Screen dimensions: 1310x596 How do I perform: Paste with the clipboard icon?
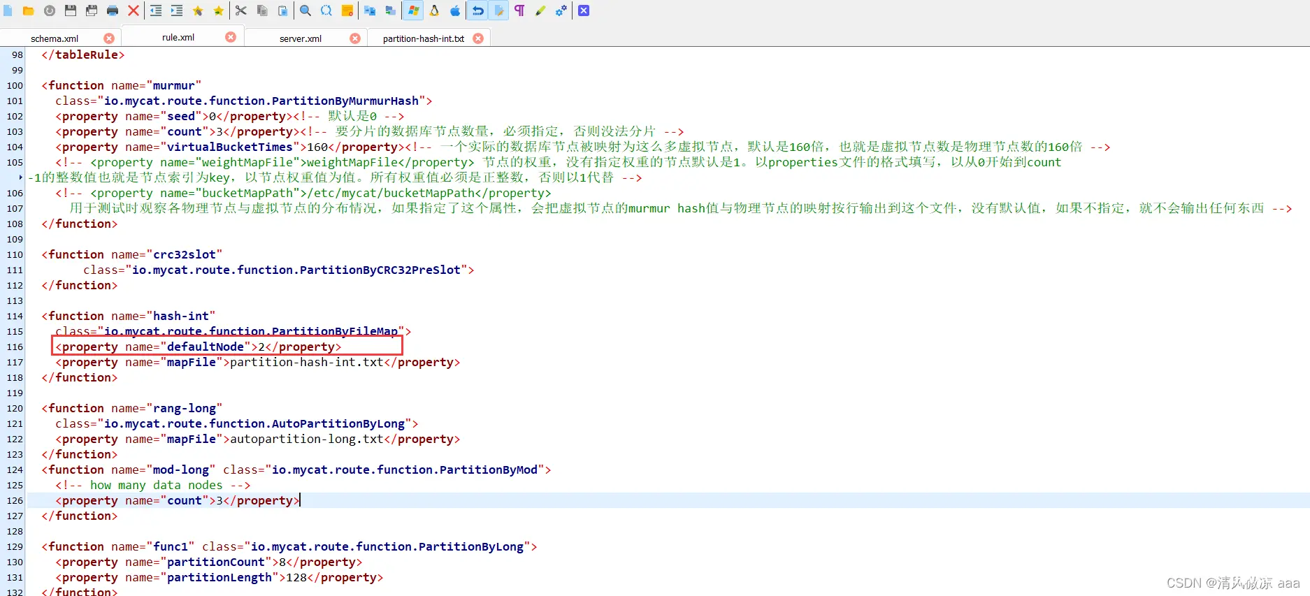(x=283, y=10)
